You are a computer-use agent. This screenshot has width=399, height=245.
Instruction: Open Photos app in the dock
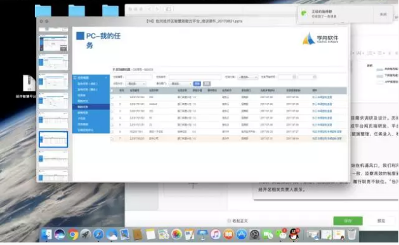(176, 234)
